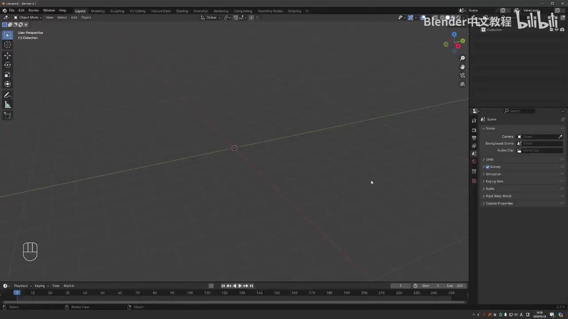Click the Blender logo menu icon
This screenshot has height=319, width=568.
(4, 11)
